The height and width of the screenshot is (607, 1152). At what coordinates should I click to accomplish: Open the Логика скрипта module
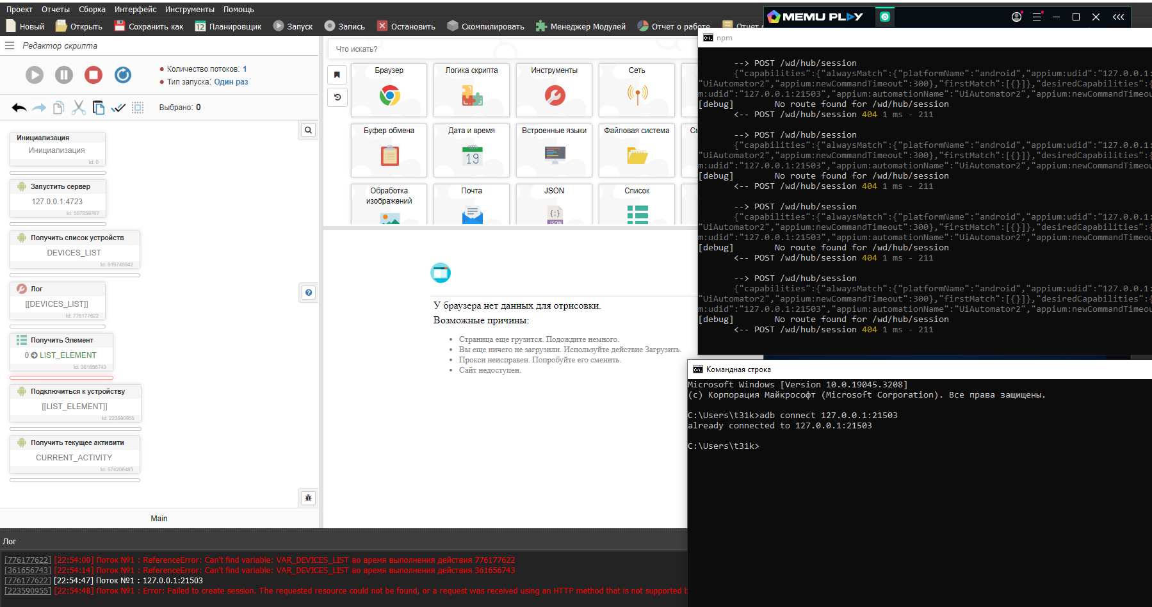[471, 90]
